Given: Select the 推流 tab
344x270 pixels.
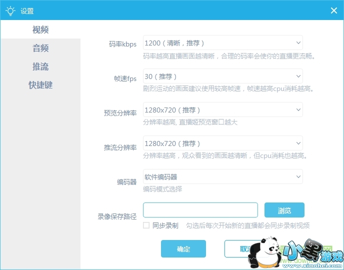Looking at the screenshot, I should (40, 66).
